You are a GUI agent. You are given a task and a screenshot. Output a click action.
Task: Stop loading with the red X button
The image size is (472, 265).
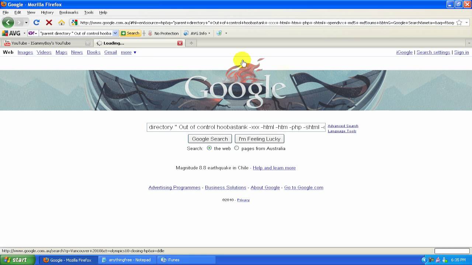pos(49,22)
